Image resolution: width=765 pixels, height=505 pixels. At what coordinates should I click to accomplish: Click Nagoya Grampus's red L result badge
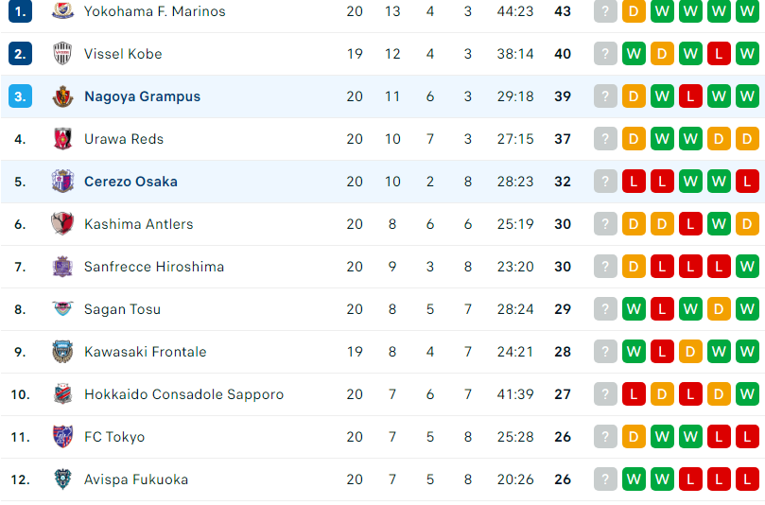(x=690, y=96)
